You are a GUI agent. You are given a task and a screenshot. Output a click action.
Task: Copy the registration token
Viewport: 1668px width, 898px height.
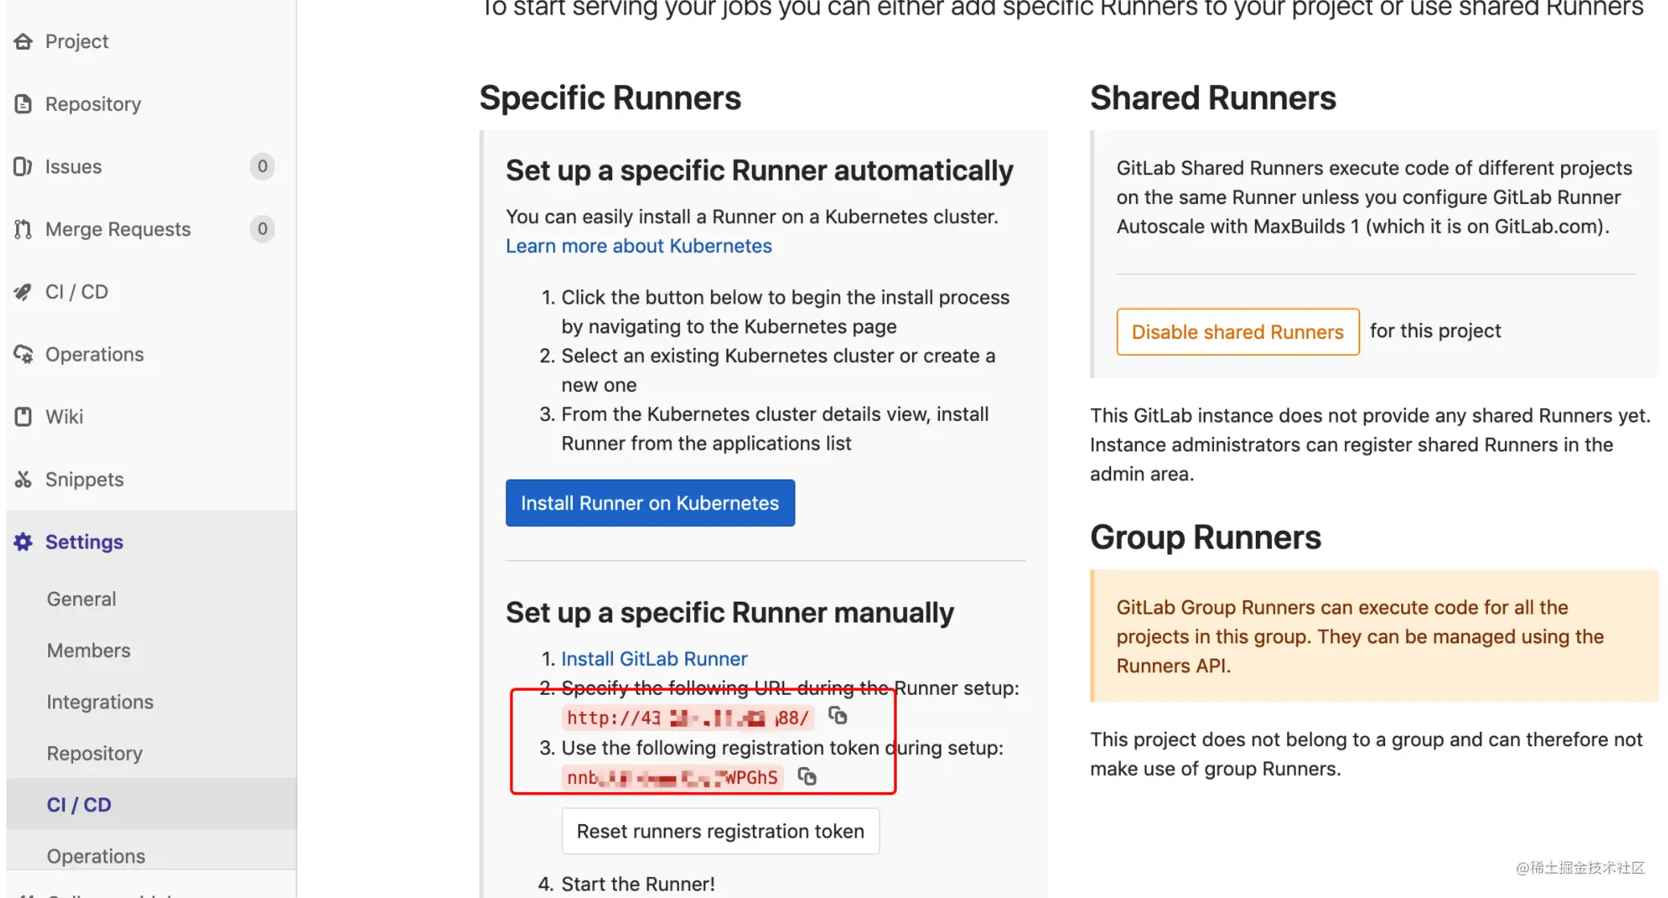[807, 777]
